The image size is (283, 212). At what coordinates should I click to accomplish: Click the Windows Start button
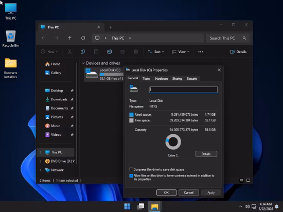pyautogui.click(x=127, y=206)
